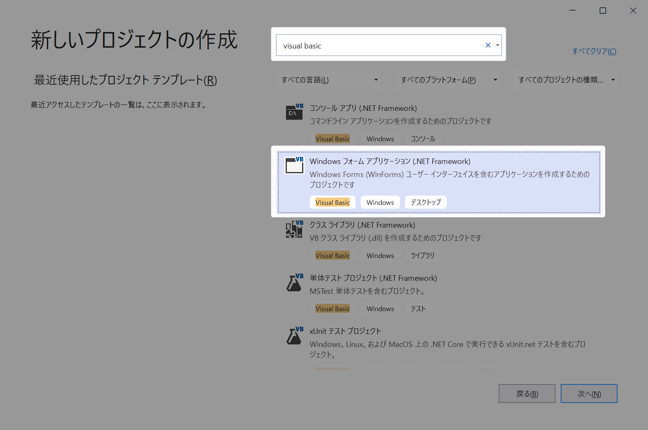The width and height of the screenshot is (648, 430).
Task: Click the デスクトップ tag
Action: click(426, 202)
